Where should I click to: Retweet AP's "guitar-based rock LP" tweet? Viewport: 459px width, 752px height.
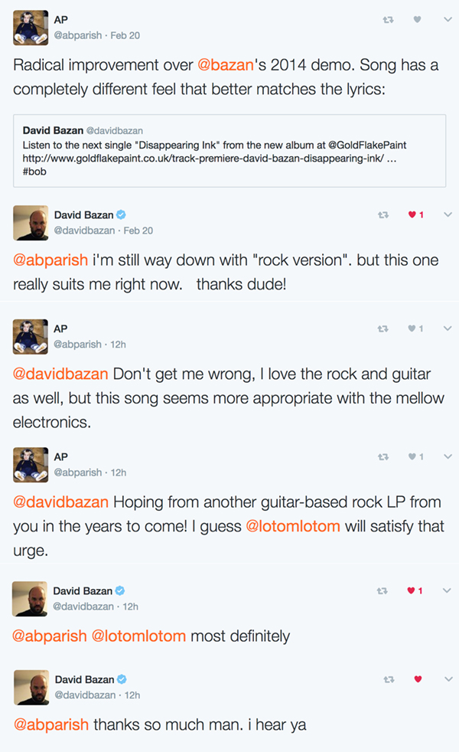point(383,457)
